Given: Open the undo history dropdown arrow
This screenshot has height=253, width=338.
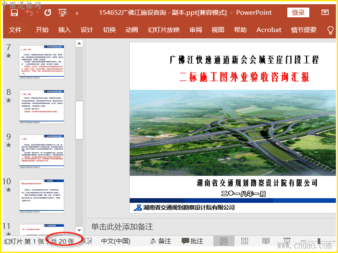Looking at the screenshot, I should [38, 12].
